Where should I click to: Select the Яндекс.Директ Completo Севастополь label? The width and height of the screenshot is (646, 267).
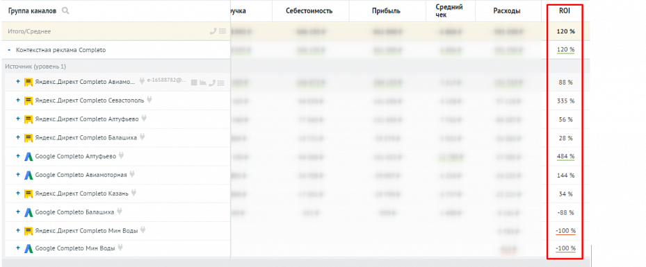[90, 101]
